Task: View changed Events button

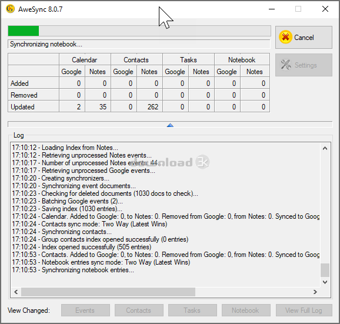Action: coord(85,310)
